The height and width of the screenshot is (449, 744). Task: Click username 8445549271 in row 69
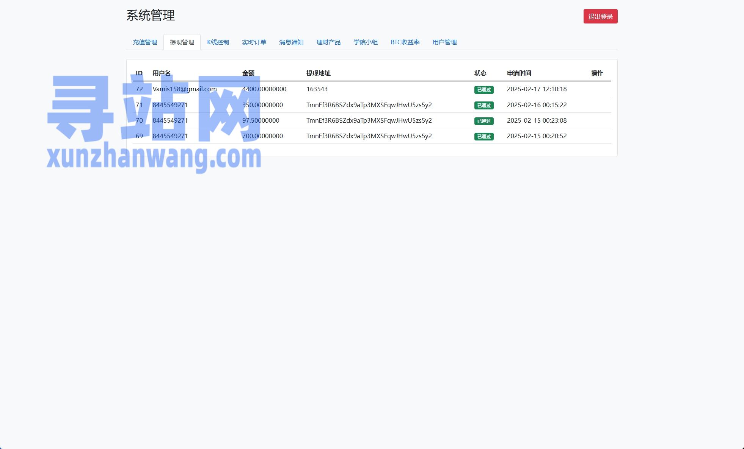(170, 136)
